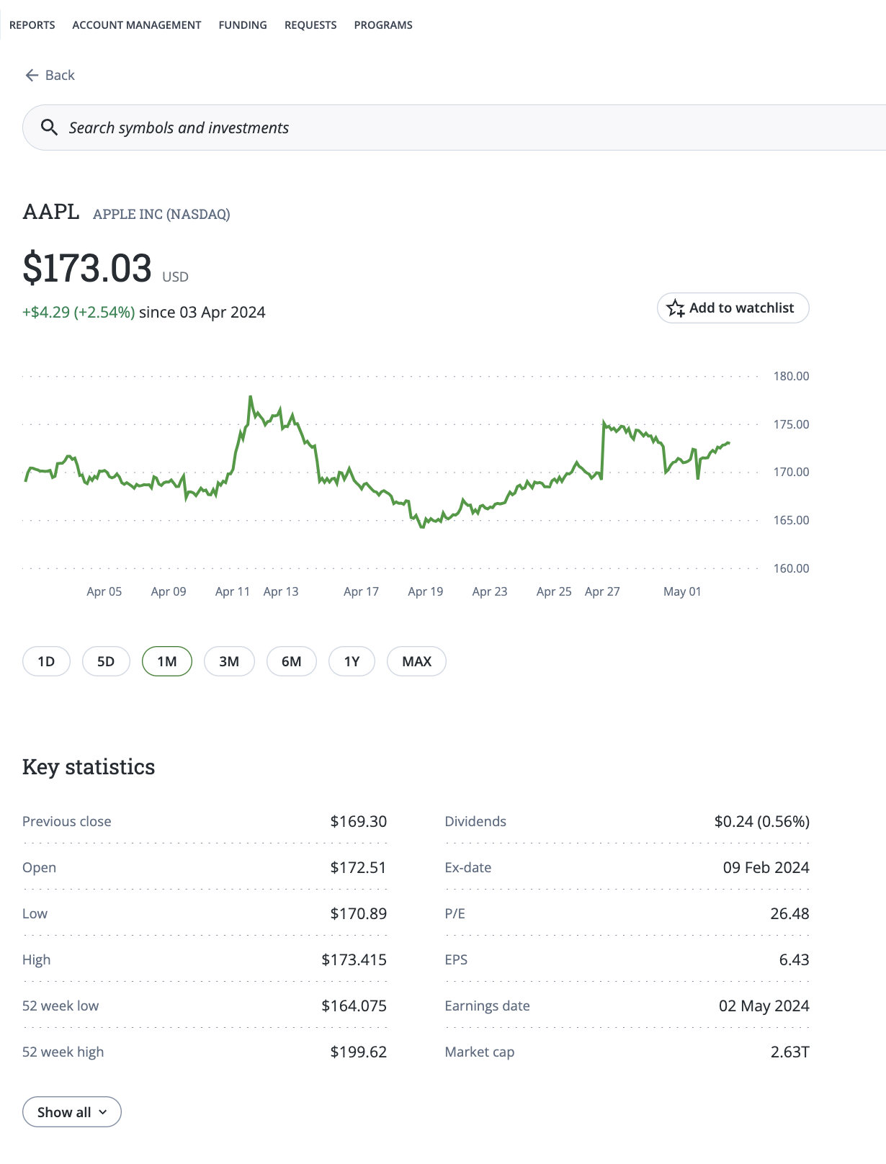Show MAX price history

416,661
